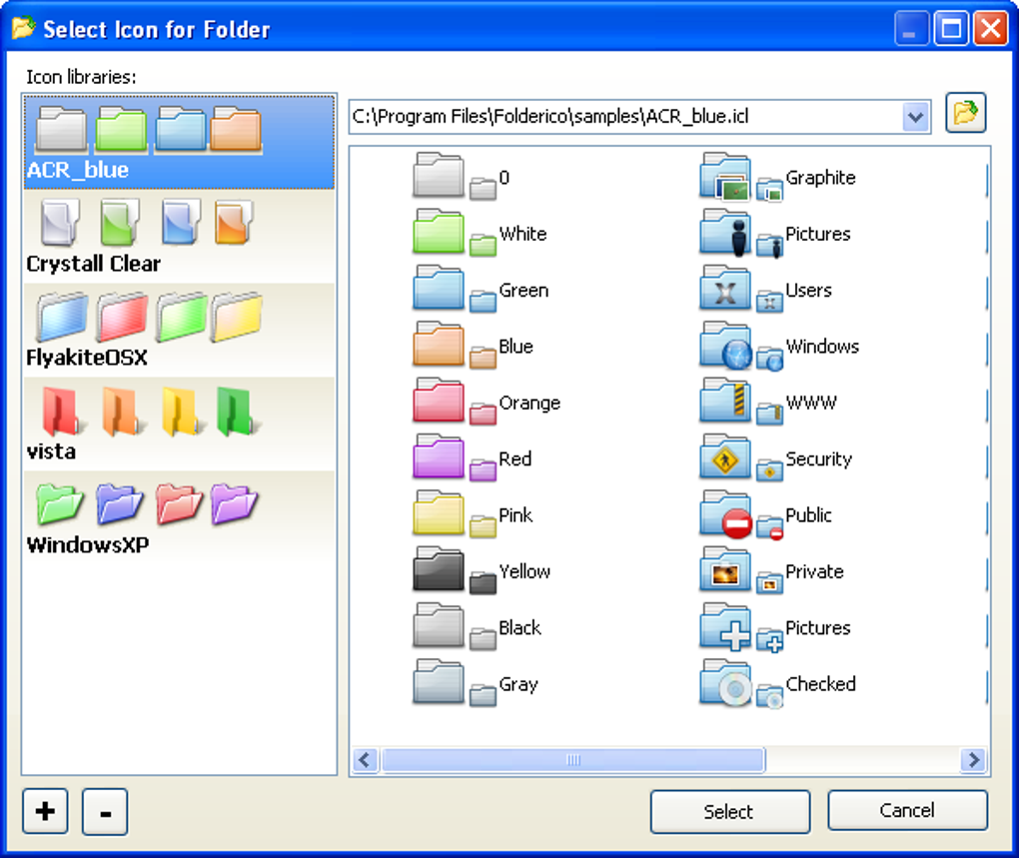Select the folder icon labeled Windows

click(x=779, y=347)
